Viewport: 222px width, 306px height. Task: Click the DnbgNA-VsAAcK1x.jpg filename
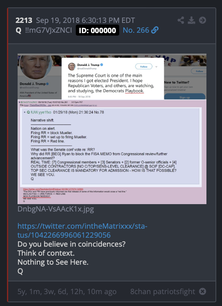coord(56,209)
